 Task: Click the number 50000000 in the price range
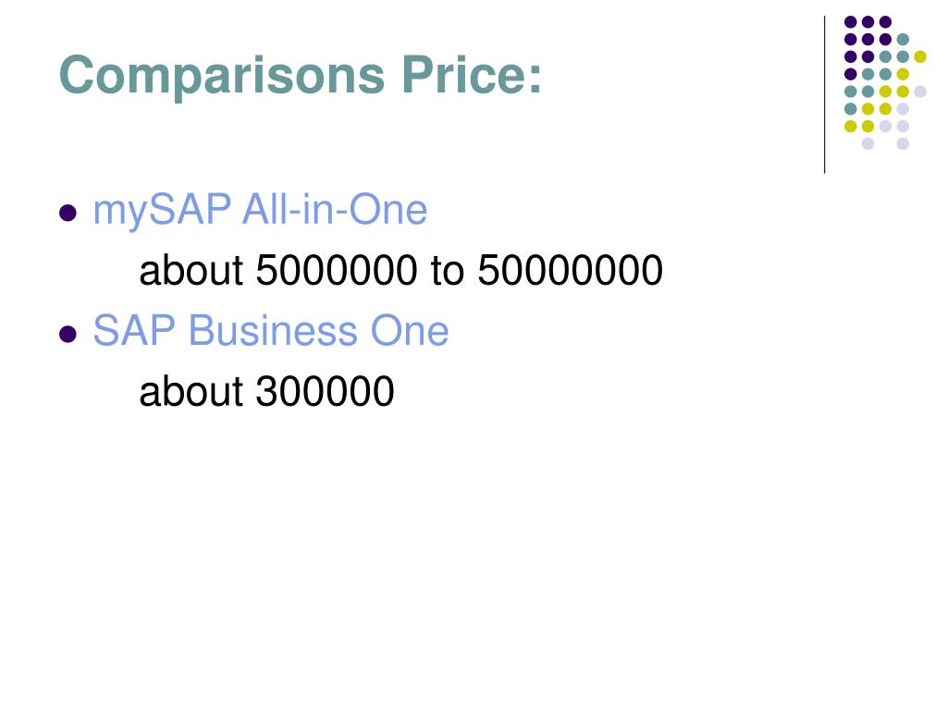pos(570,270)
